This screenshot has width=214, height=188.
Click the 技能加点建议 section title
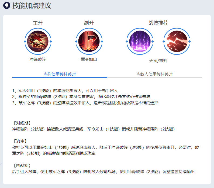coord(32,6)
